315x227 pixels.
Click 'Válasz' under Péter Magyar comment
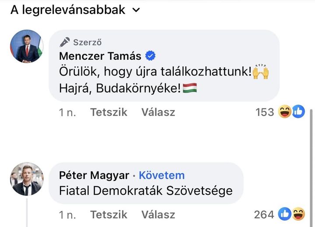pyautogui.click(x=158, y=214)
